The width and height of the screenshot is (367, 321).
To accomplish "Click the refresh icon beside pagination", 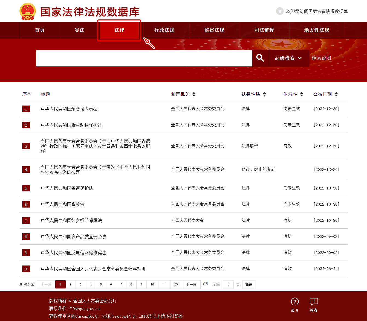I will (206, 284).
